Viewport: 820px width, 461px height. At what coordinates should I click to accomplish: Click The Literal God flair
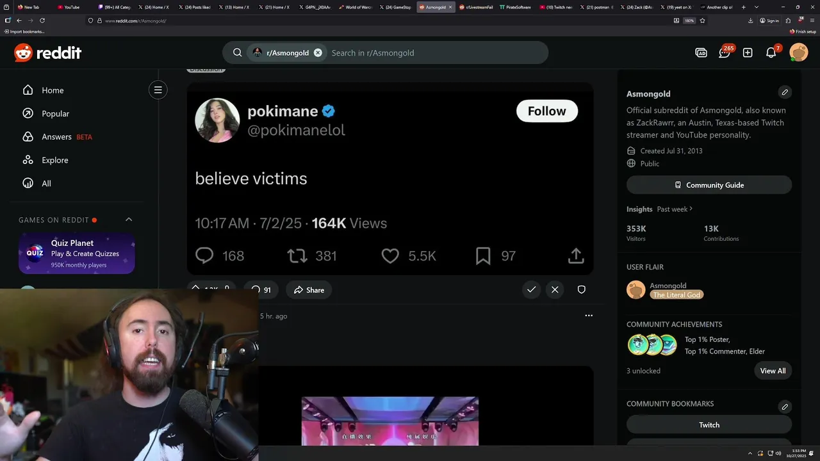point(677,295)
